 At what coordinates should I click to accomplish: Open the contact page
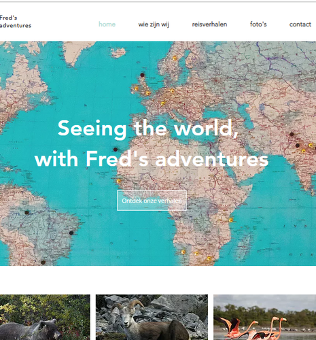(300, 24)
